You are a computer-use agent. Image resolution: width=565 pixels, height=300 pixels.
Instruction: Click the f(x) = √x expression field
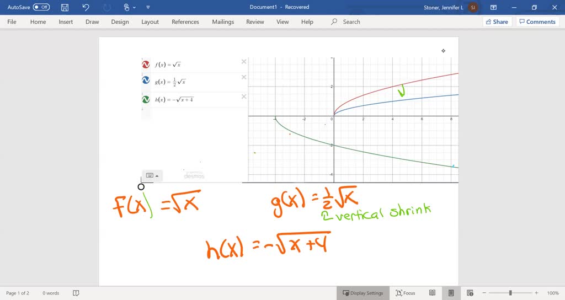tap(196, 65)
